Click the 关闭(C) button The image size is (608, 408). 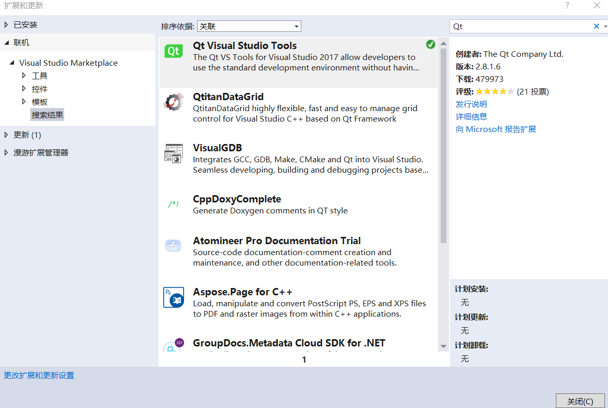[x=580, y=401]
